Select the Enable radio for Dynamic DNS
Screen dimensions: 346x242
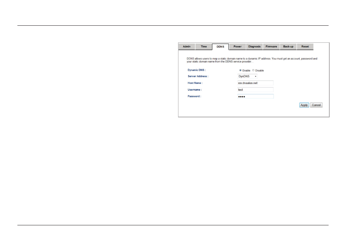pyautogui.click(x=240, y=70)
